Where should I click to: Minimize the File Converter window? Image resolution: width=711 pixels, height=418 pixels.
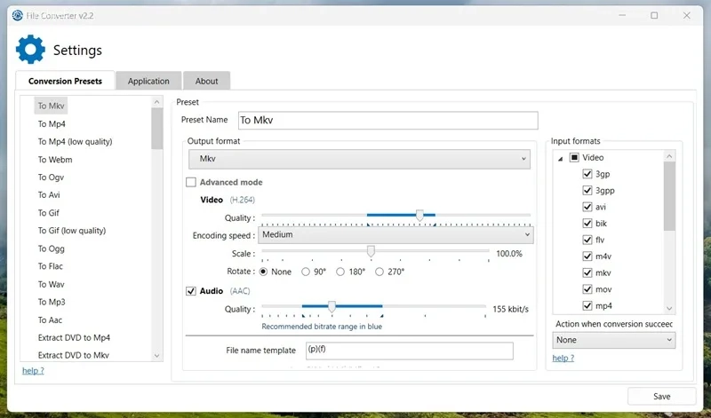tap(622, 15)
